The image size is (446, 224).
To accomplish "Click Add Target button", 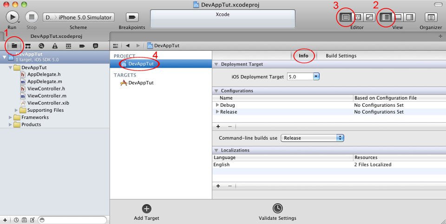I will pos(146,212).
